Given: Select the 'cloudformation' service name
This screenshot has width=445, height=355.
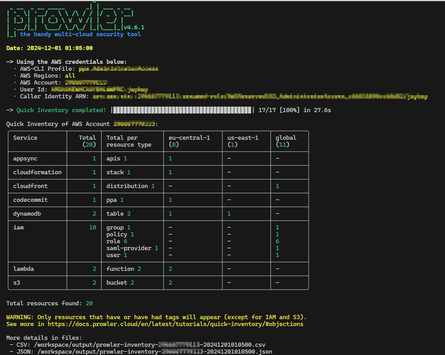Looking at the screenshot, I should [x=37, y=172].
